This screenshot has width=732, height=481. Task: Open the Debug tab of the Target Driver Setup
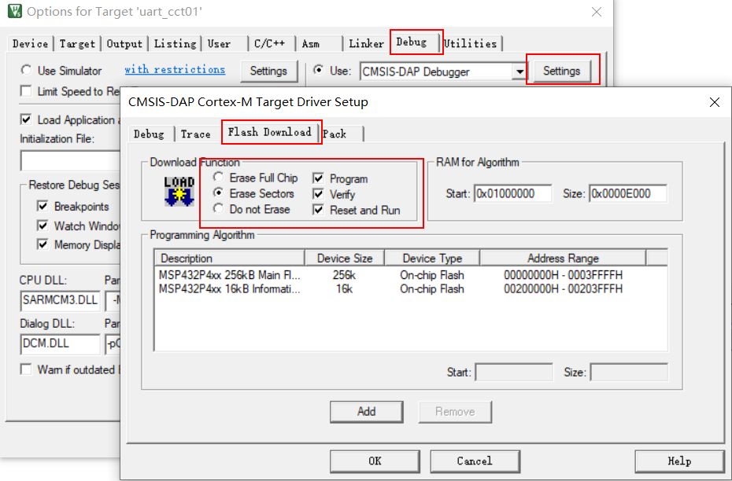pos(149,134)
